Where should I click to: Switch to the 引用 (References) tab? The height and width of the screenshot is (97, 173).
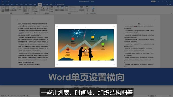26,4
